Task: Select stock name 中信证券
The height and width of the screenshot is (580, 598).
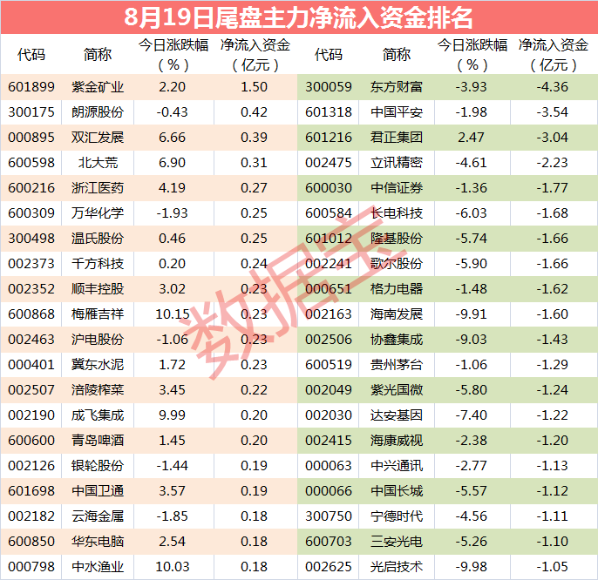Action: pos(397,188)
